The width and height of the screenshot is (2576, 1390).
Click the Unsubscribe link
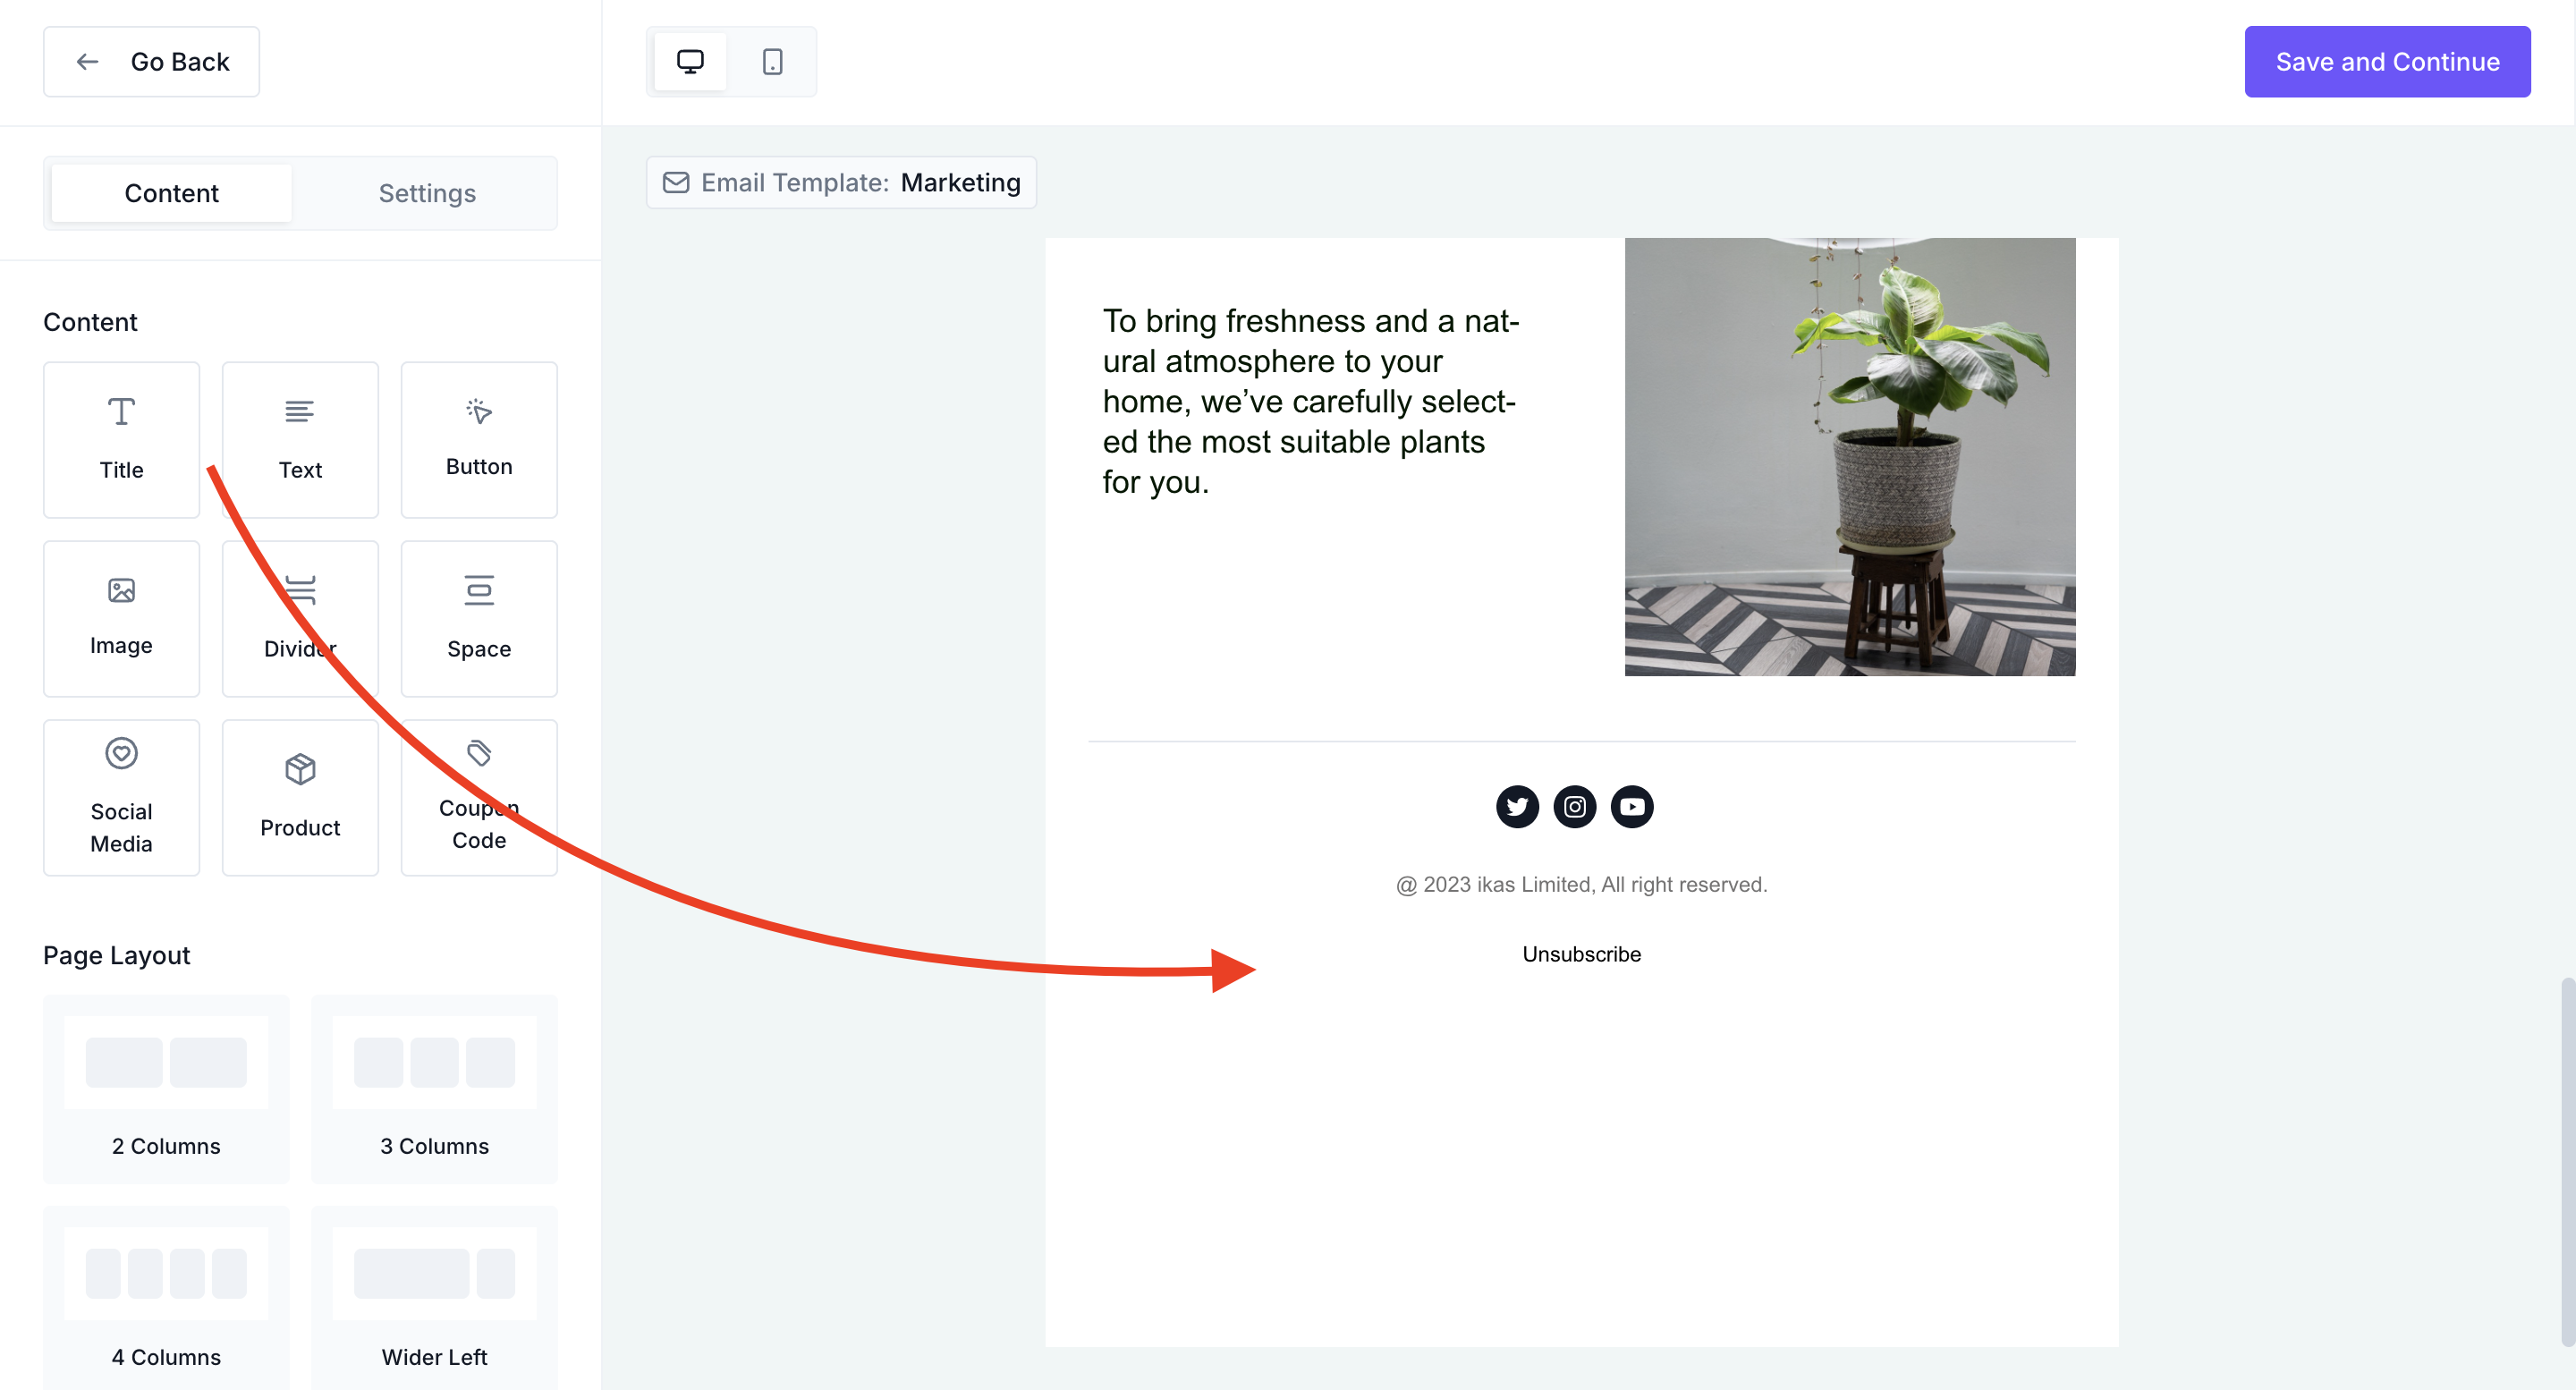tap(1581, 954)
